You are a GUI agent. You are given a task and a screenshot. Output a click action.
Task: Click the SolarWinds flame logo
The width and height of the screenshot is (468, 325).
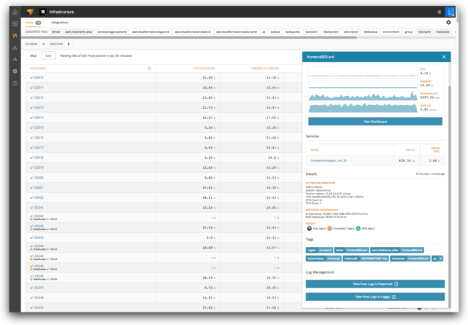coord(29,11)
